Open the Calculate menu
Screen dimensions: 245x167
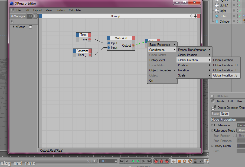click(x=75, y=10)
